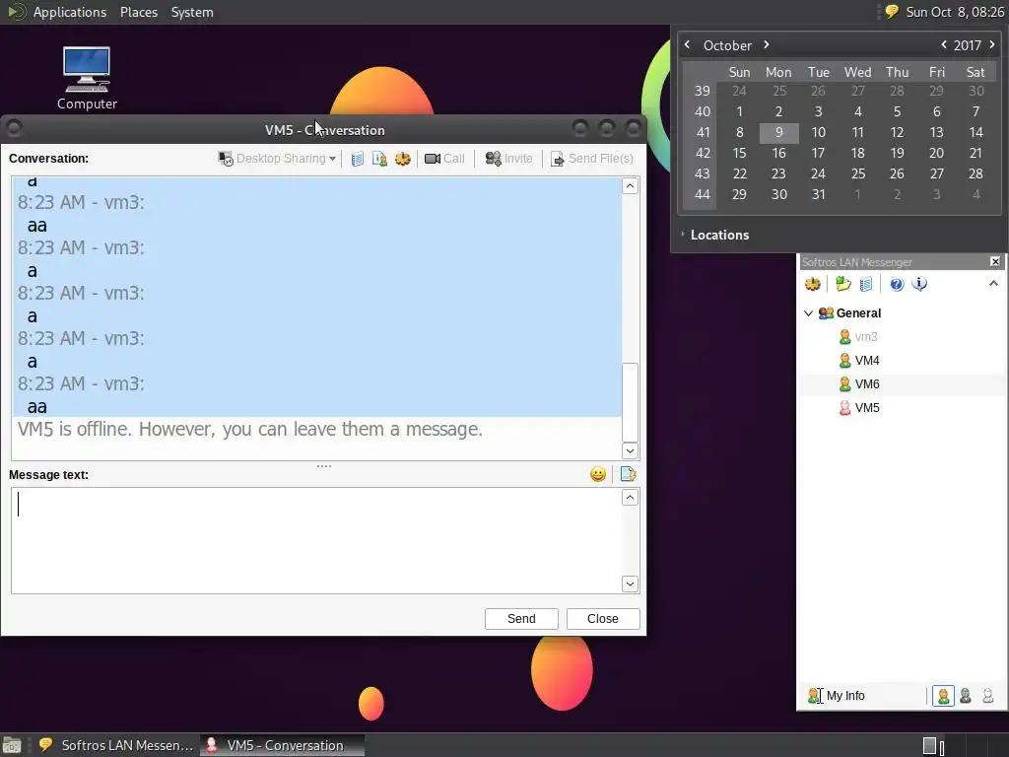The image size is (1009, 757).
Task: Select user VM5 in General group
Action: coord(867,408)
